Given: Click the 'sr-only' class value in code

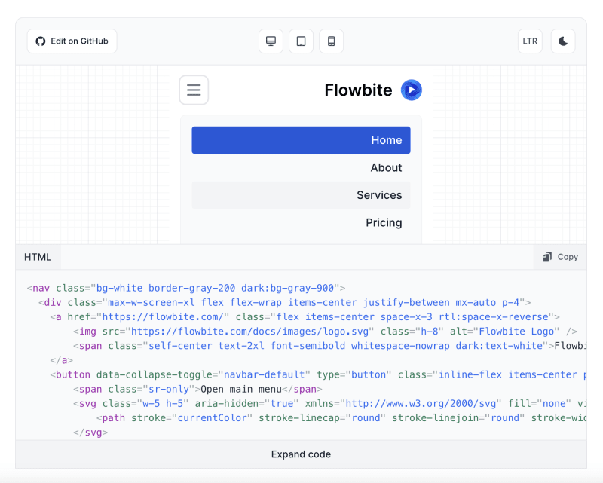Looking at the screenshot, I should pos(169,389).
